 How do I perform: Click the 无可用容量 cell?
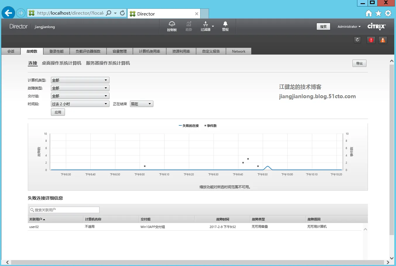click(260, 227)
